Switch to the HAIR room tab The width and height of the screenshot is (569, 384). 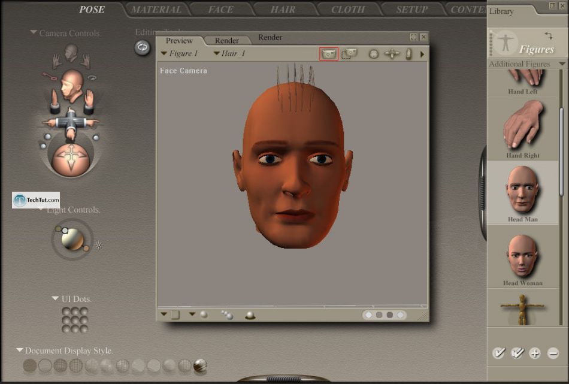pyautogui.click(x=283, y=10)
